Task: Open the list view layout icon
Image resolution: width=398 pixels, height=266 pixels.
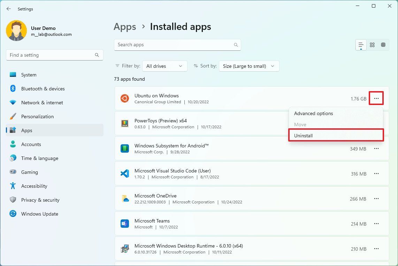Action: [361, 45]
